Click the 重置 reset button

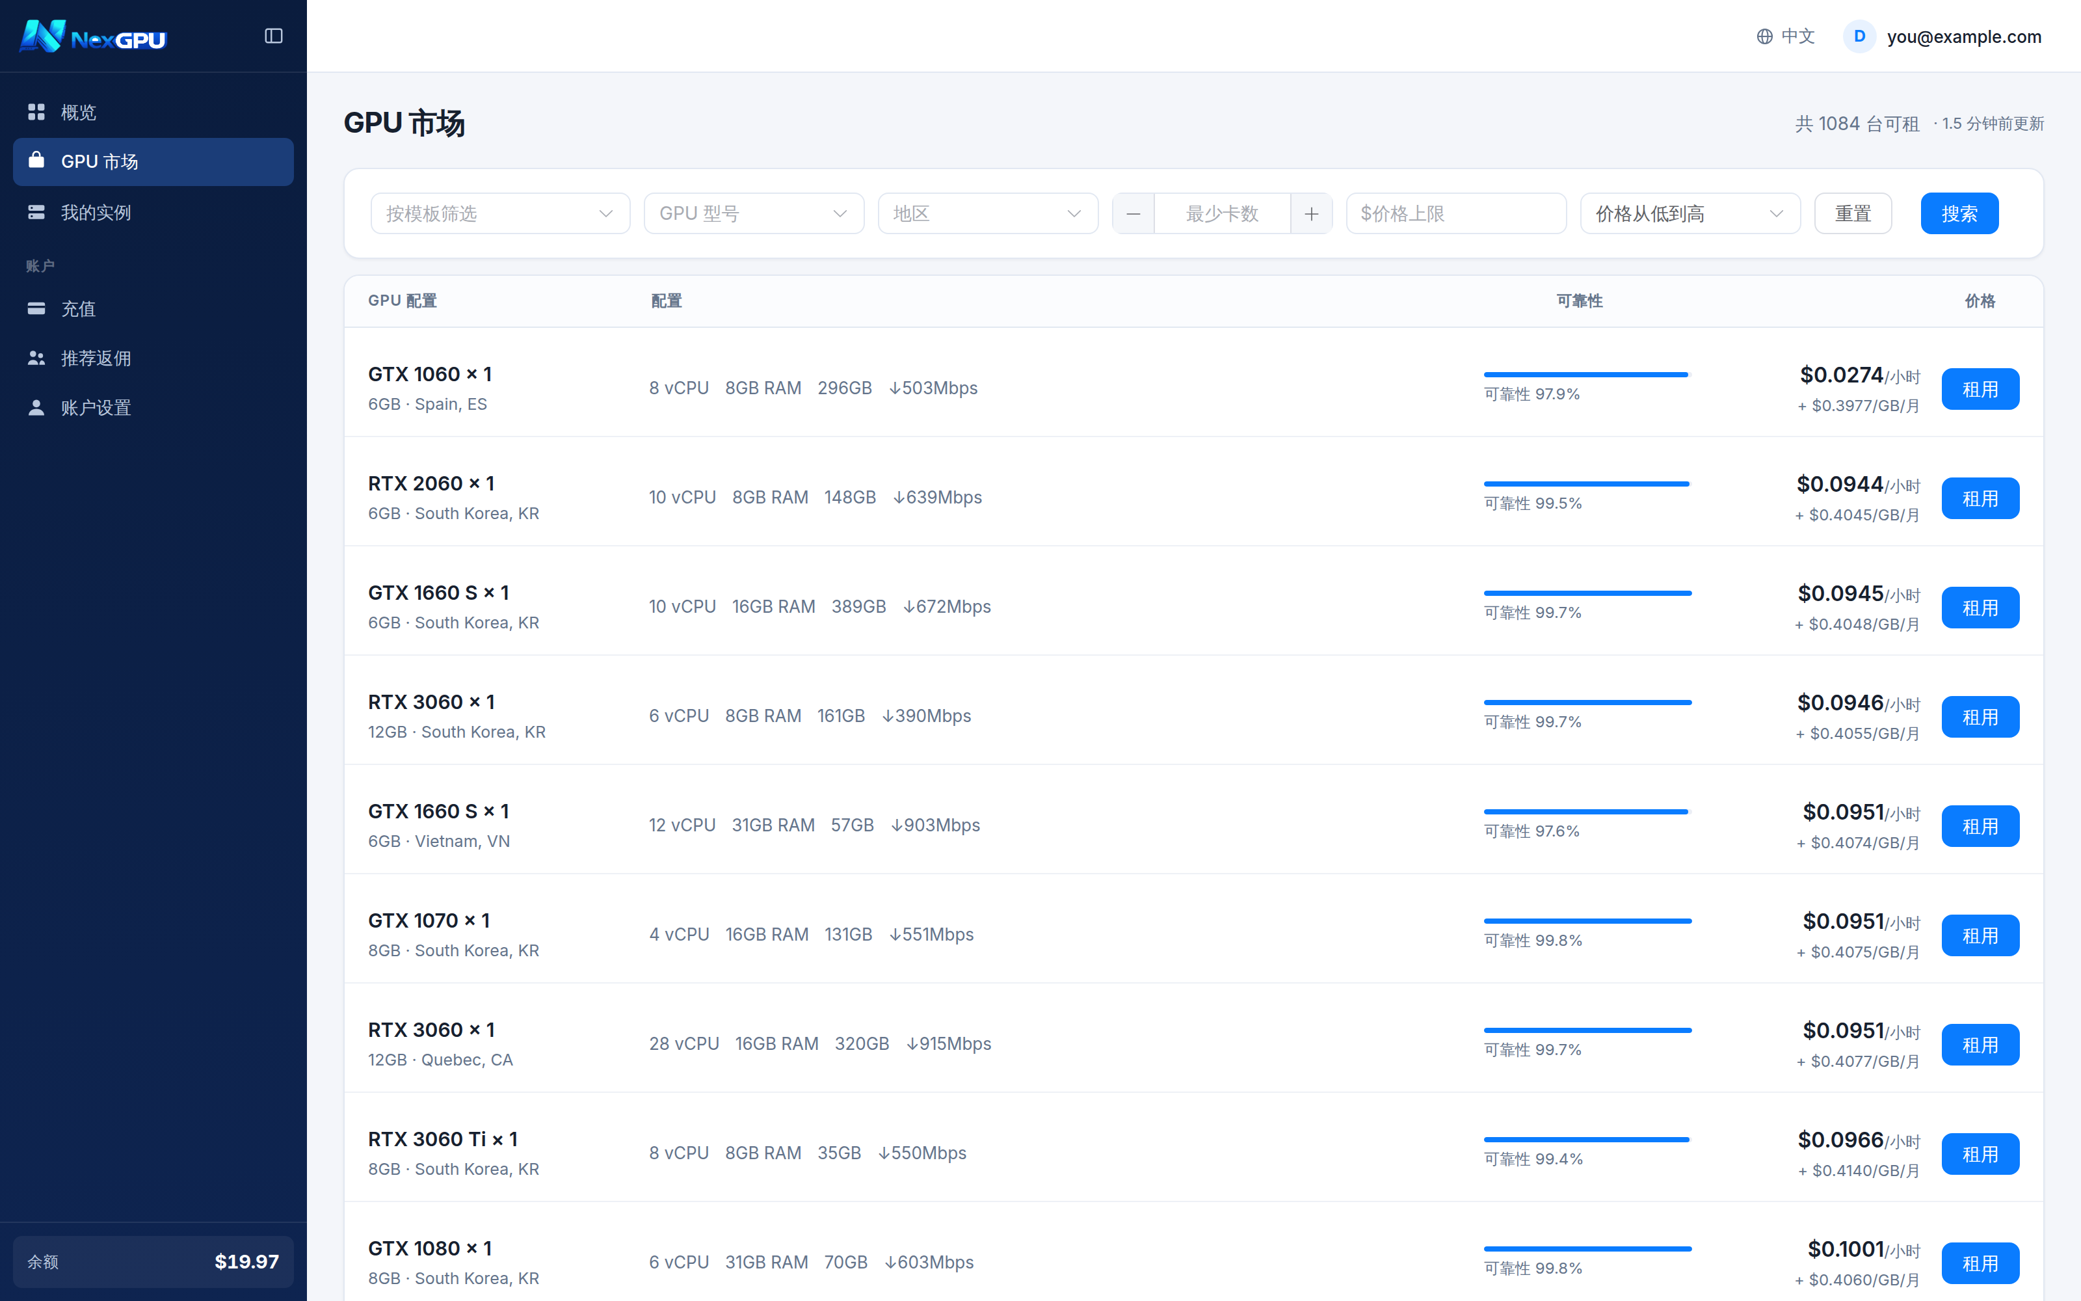(1853, 213)
